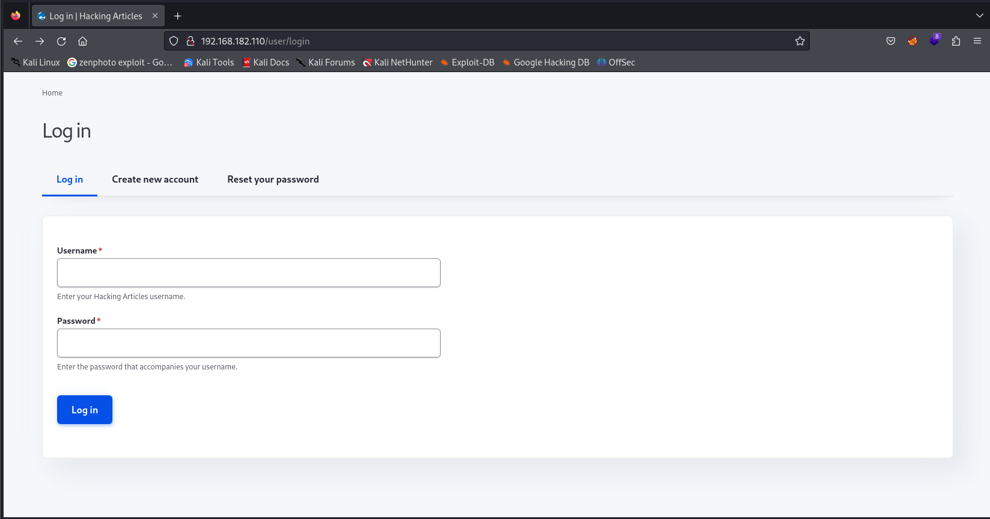Open the Firefox hamburger menu

977,41
